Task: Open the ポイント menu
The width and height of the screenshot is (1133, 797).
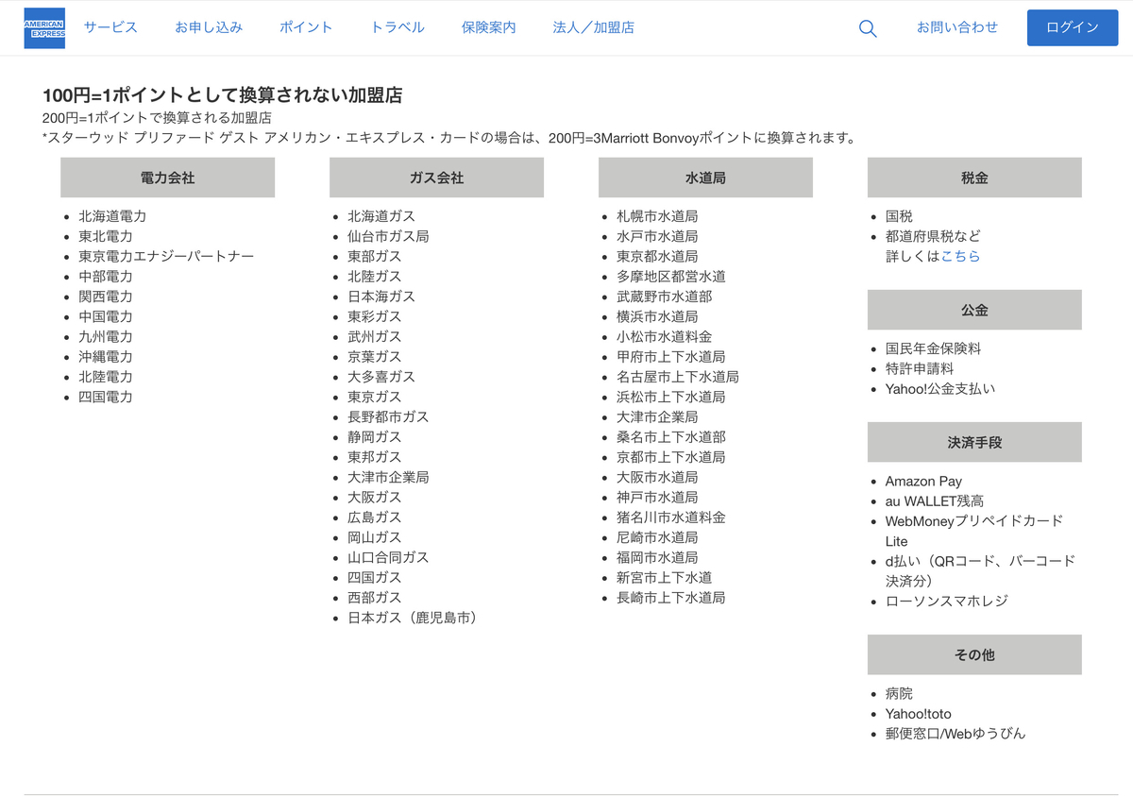Action: click(306, 27)
